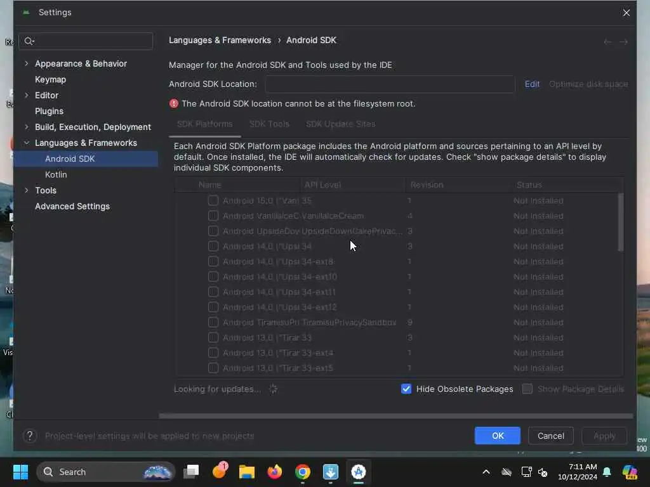
Task: Click Optimize disk space link
Action: [x=588, y=84]
